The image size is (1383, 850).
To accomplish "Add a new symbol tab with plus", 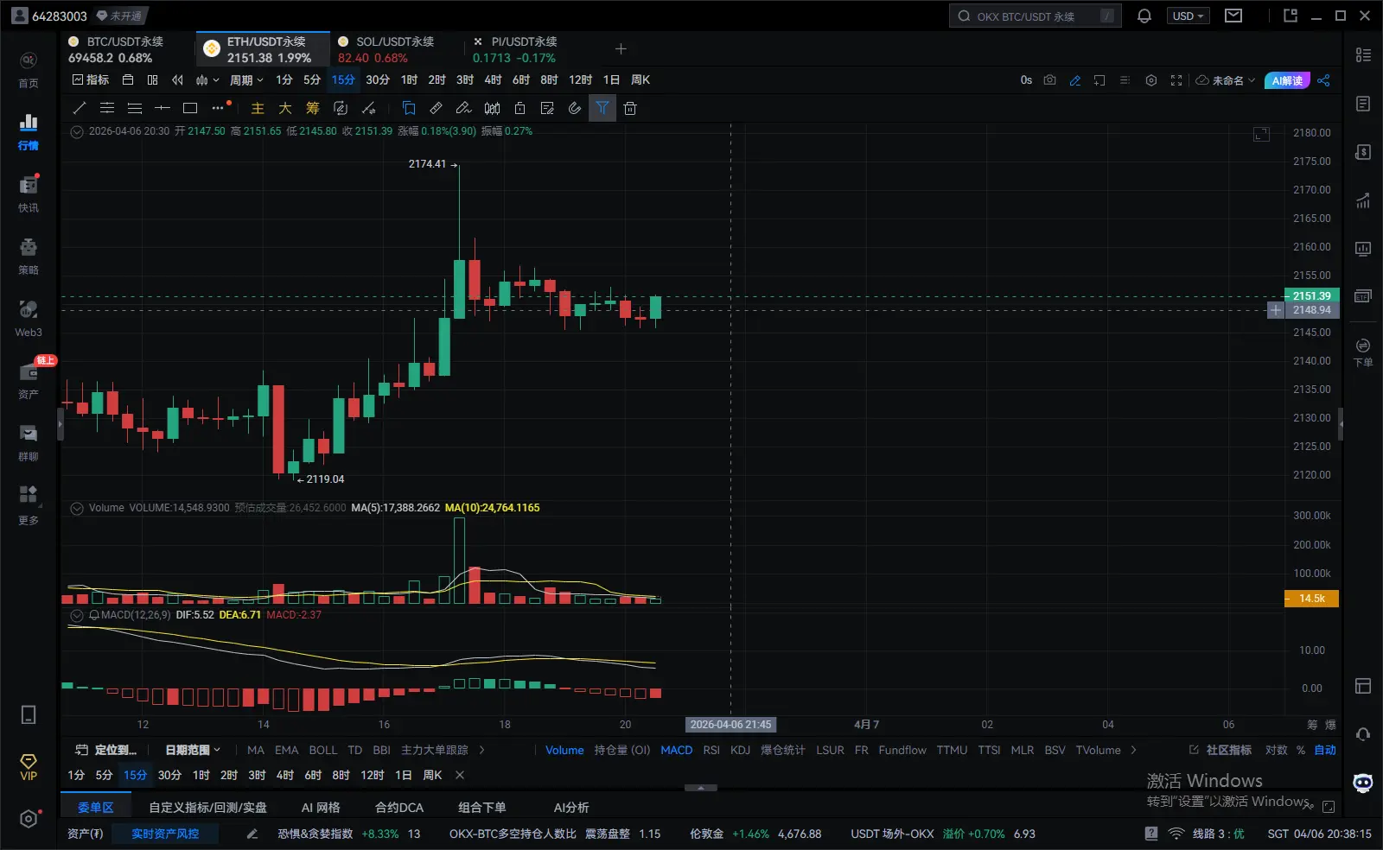I will point(621,49).
